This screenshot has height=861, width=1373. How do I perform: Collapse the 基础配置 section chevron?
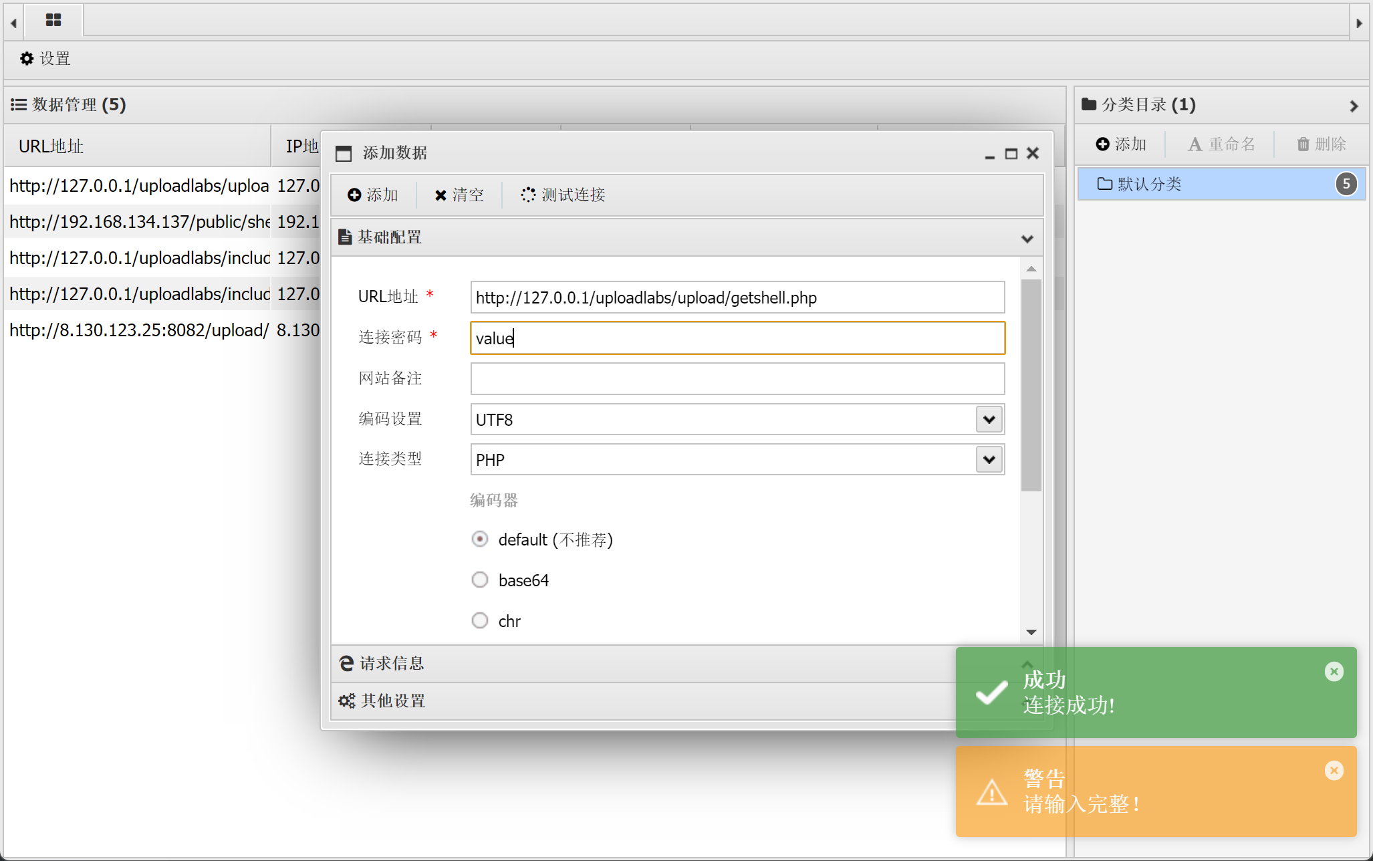pos(1027,239)
